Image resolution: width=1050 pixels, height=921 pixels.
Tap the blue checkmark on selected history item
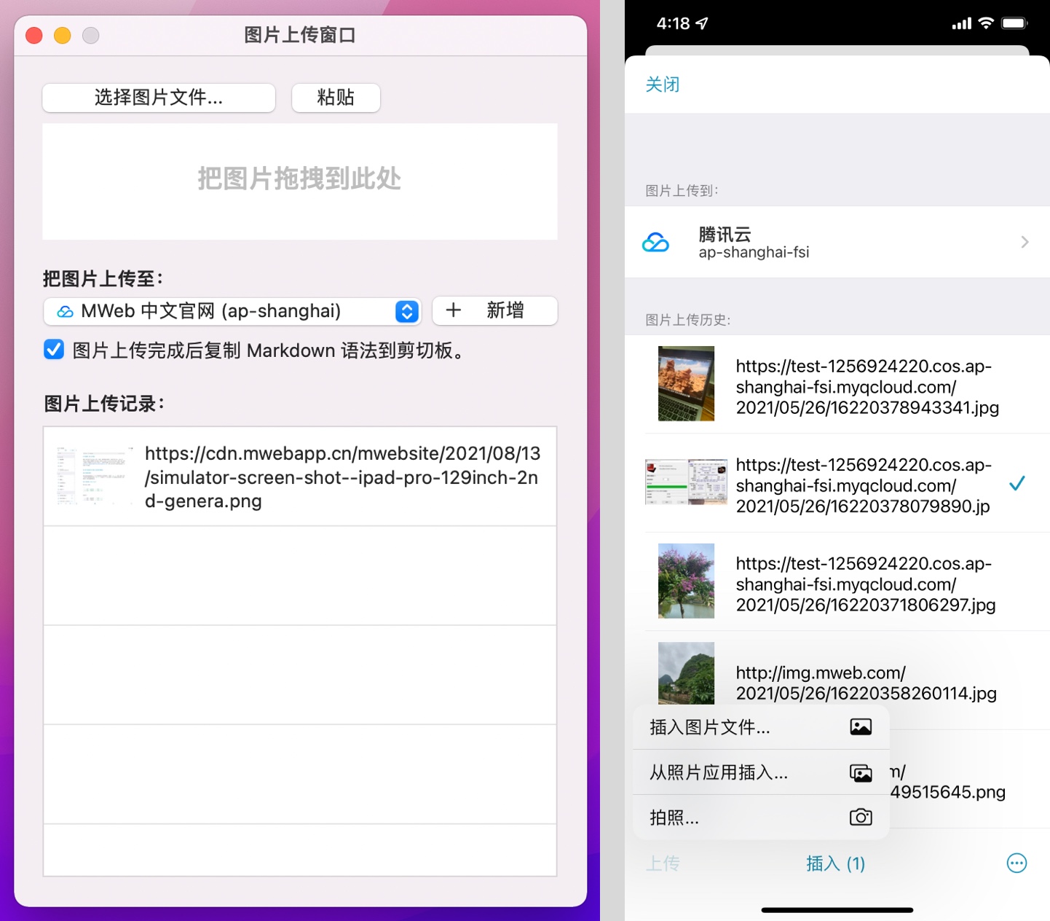coord(1017,483)
